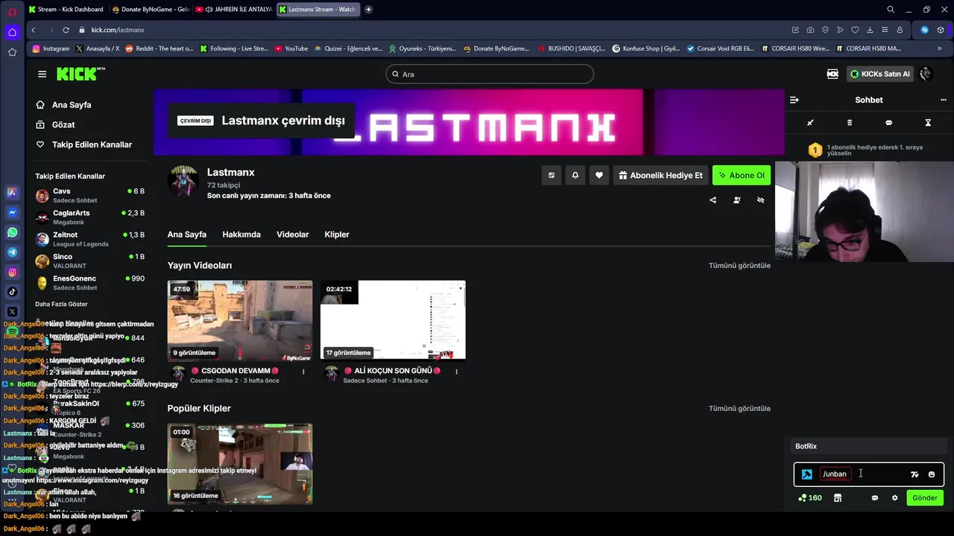Click the blue gavel moderator badge

tap(806, 474)
